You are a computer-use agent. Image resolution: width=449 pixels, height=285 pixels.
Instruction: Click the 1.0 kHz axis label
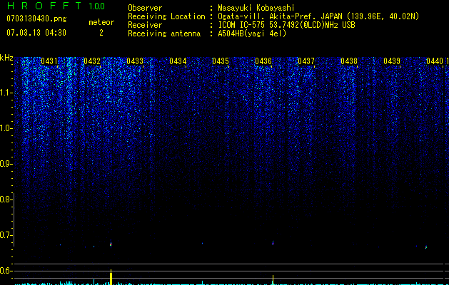tap(6, 128)
